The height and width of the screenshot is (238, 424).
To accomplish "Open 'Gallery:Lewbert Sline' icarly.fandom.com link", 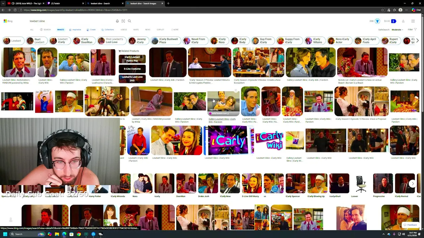I will click(222, 120).
